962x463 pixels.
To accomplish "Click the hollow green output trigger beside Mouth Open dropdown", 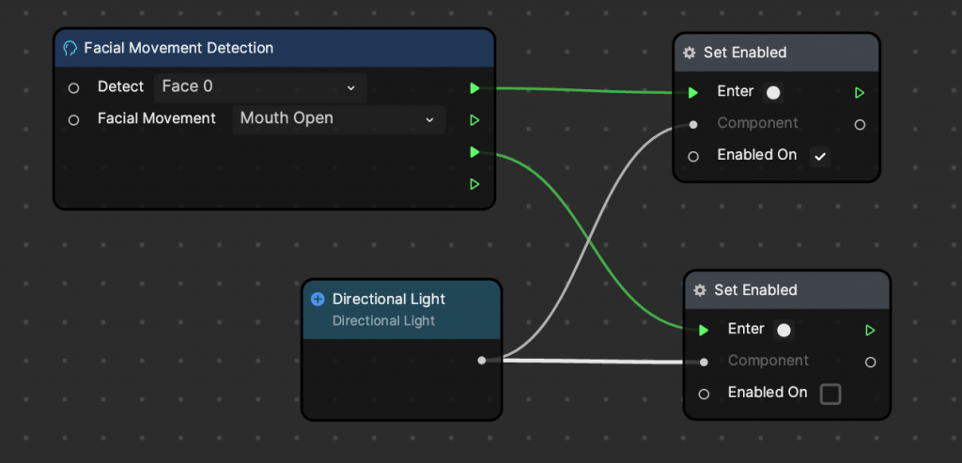I will 474,120.
